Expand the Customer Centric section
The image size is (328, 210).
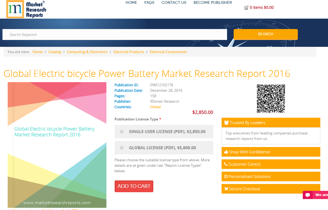click(271, 164)
